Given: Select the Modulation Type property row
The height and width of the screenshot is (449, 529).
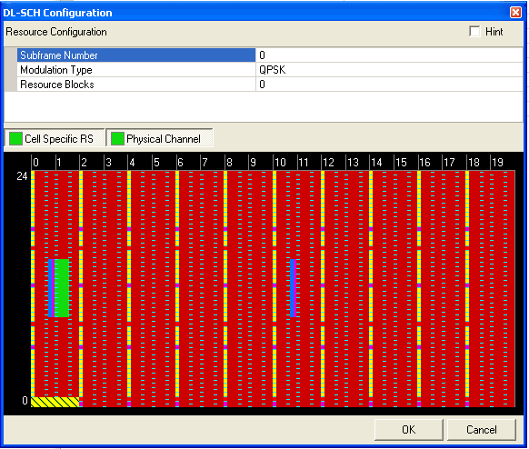Looking at the screenshot, I should [x=136, y=70].
